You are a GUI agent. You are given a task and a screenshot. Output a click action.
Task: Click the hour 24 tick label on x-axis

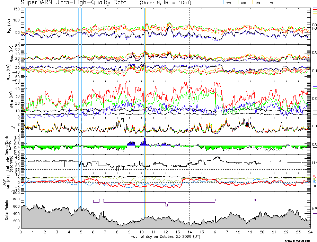point(309,232)
